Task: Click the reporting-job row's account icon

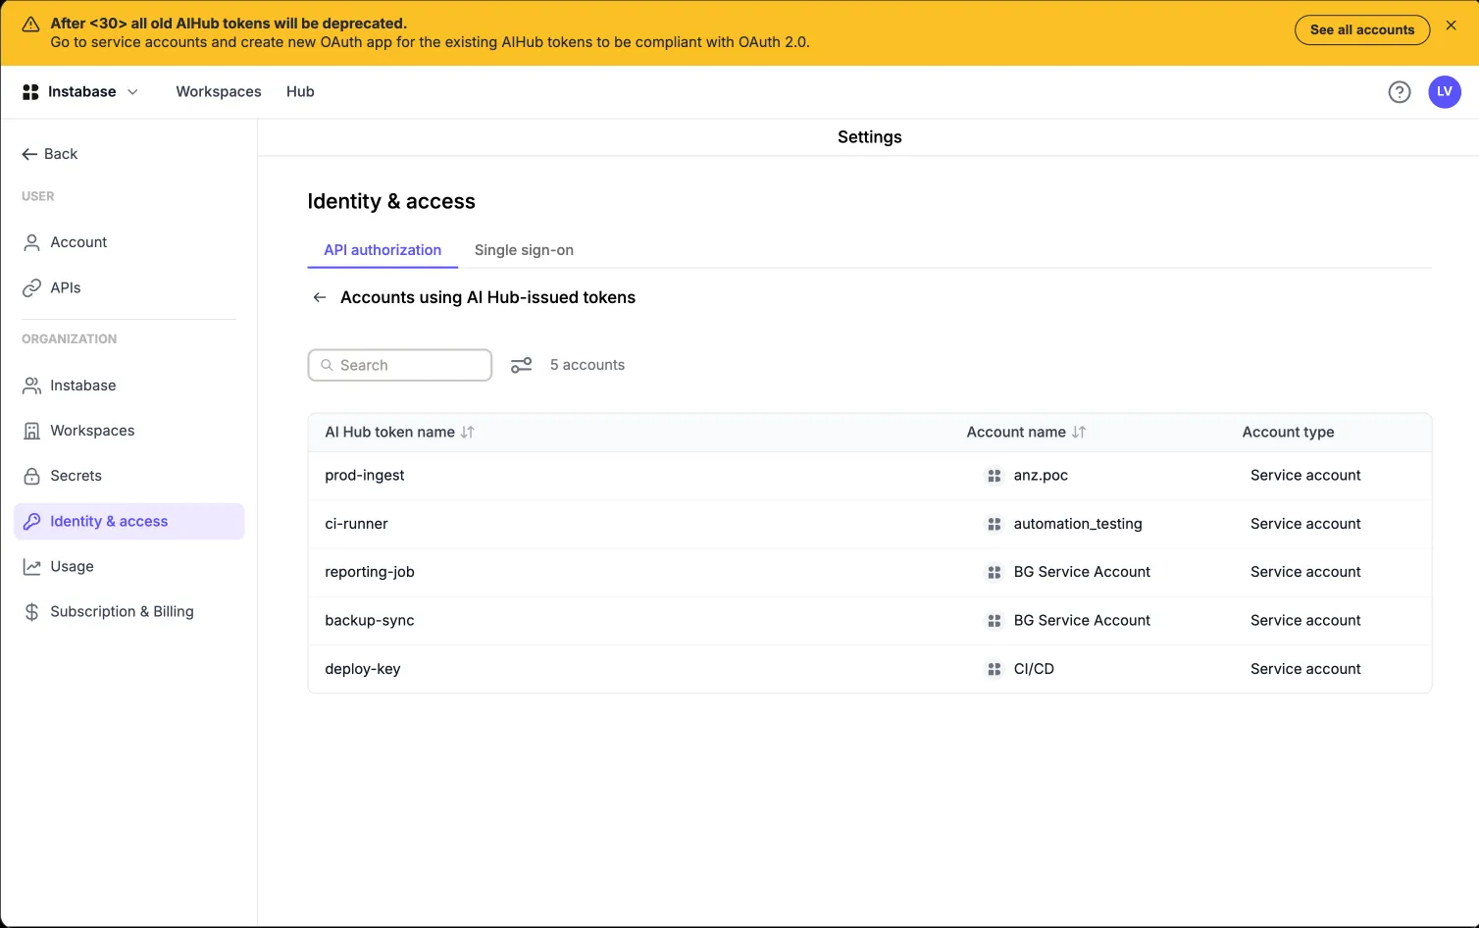Action: 994,572
